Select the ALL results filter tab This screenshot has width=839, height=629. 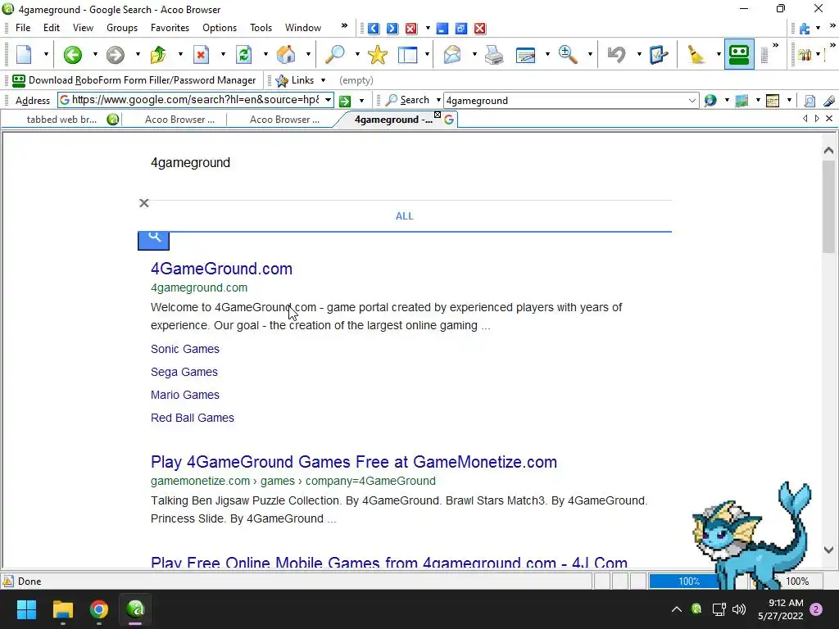tap(405, 216)
